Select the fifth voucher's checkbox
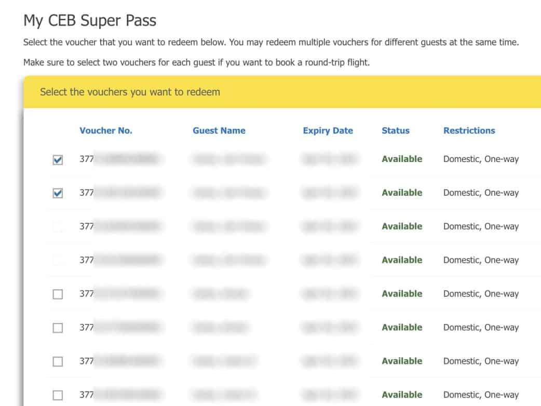Viewport: 541px width, 406px height. [58, 294]
